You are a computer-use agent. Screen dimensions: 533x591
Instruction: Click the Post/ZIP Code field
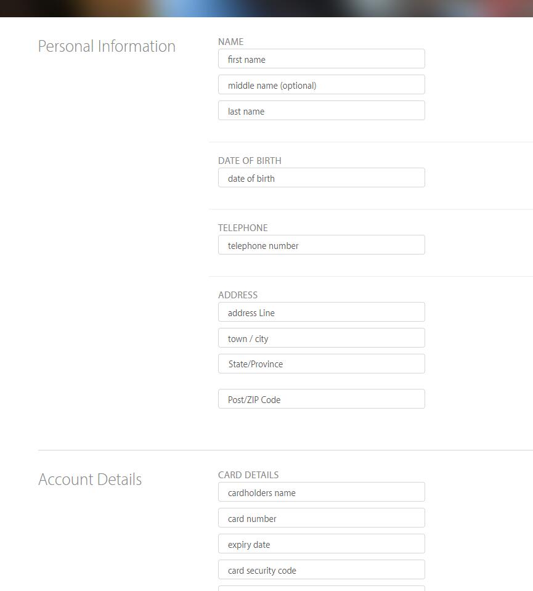pyautogui.click(x=321, y=399)
